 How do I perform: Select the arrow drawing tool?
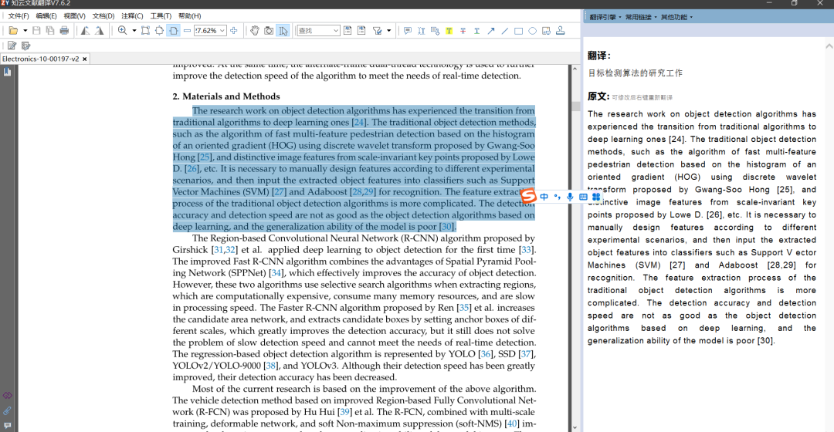tap(491, 31)
